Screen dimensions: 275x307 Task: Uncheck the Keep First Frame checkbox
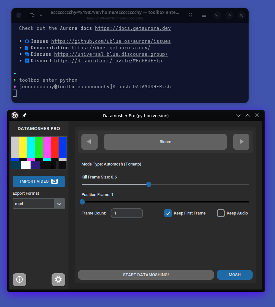168,213
